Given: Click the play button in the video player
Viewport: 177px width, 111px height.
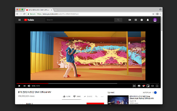Looking at the screenshot, I should pos(19,86).
